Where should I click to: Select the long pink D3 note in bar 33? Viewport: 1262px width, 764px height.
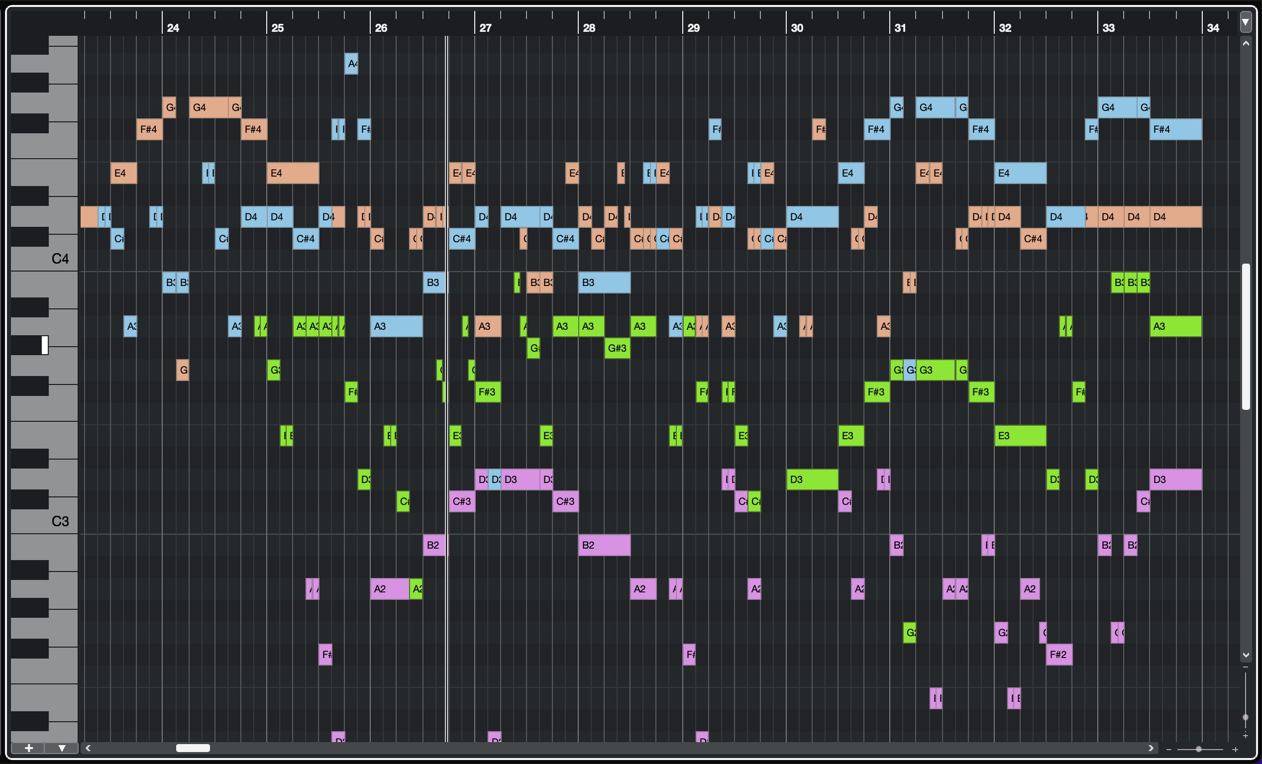click(1176, 480)
